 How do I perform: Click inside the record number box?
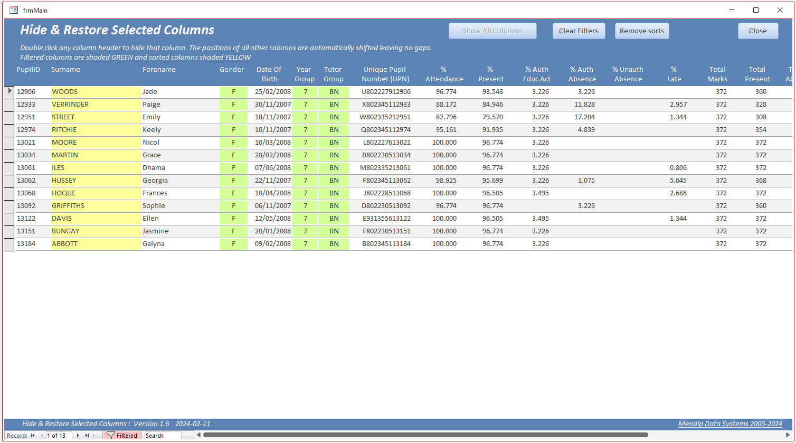(x=59, y=436)
